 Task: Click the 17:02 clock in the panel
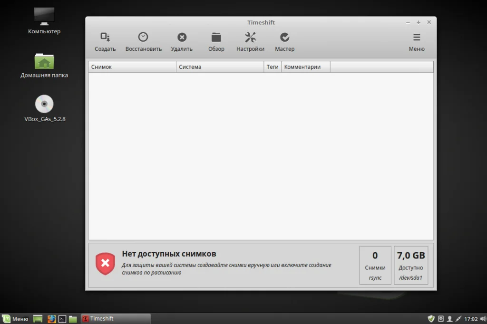point(471,319)
